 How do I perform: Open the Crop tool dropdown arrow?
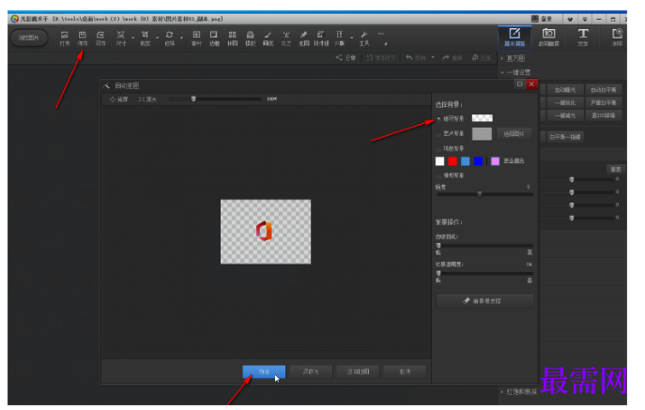[x=157, y=38]
